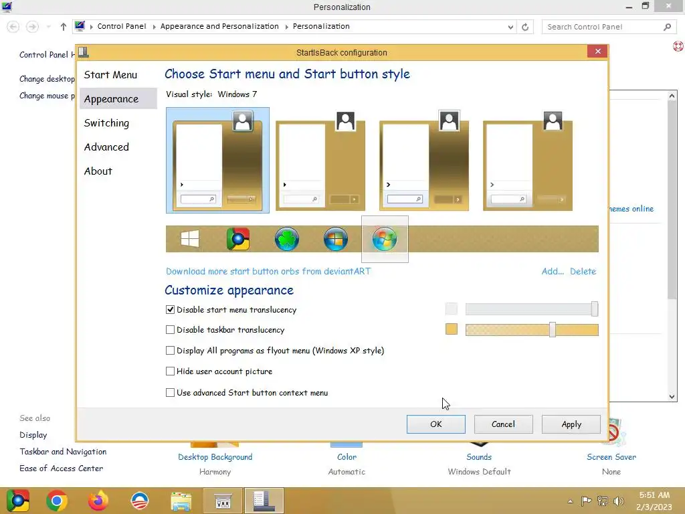
Task: Open Color settings in Personalization
Action: [x=347, y=456]
